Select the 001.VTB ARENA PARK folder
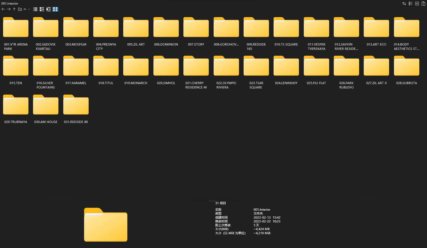 (x=16, y=28)
